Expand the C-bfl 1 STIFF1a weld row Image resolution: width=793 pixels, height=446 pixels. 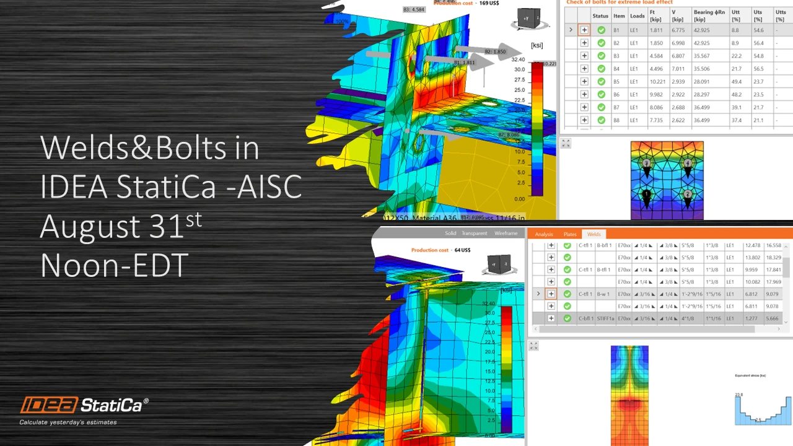pos(551,318)
